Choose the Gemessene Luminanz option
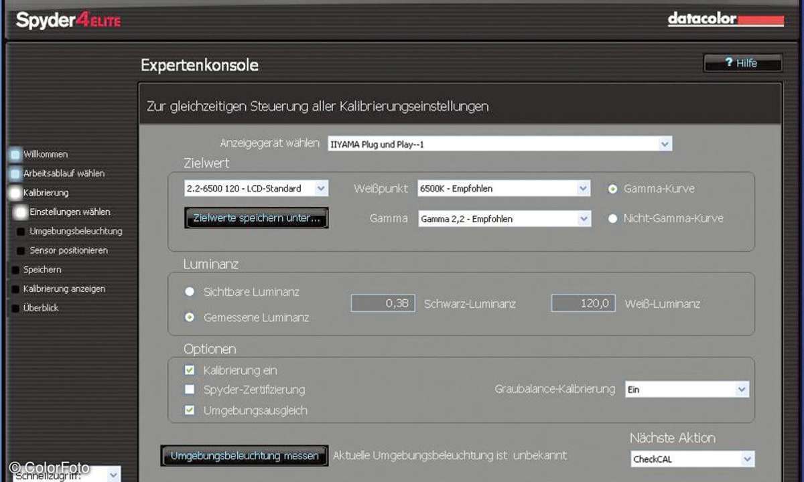The height and width of the screenshot is (482, 804). [x=190, y=317]
